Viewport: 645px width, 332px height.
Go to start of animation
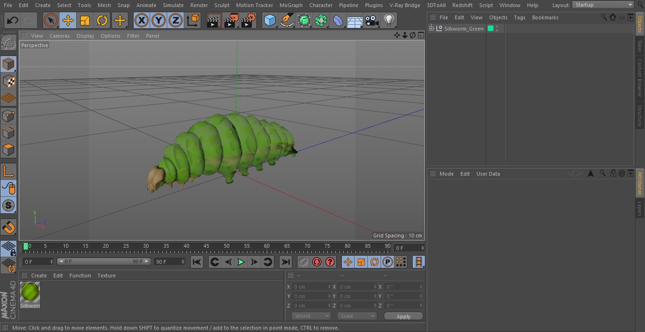(197, 262)
